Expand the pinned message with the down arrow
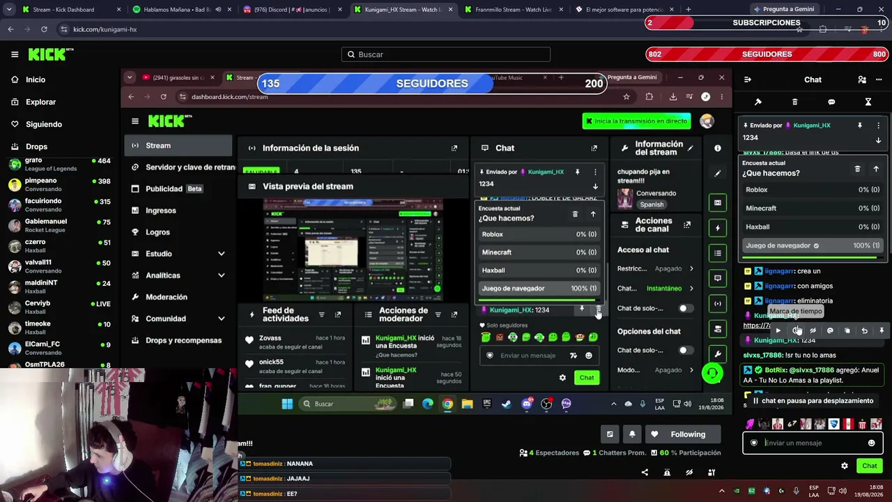892x502 pixels. tap(878, 140)
